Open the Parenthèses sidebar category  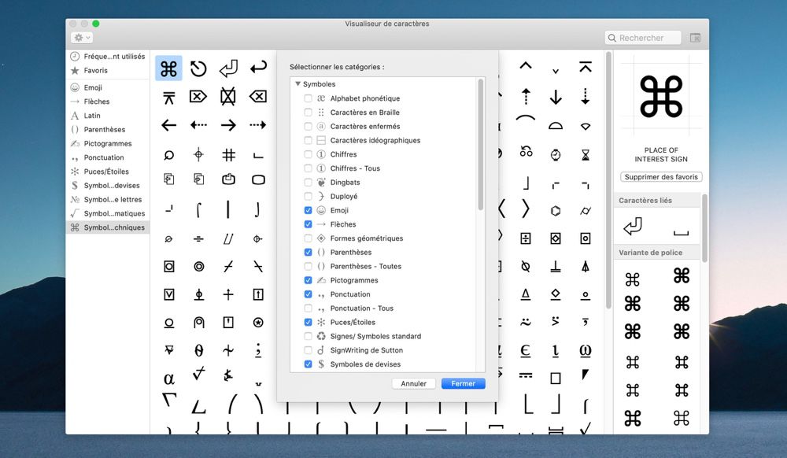coord(108,129)
